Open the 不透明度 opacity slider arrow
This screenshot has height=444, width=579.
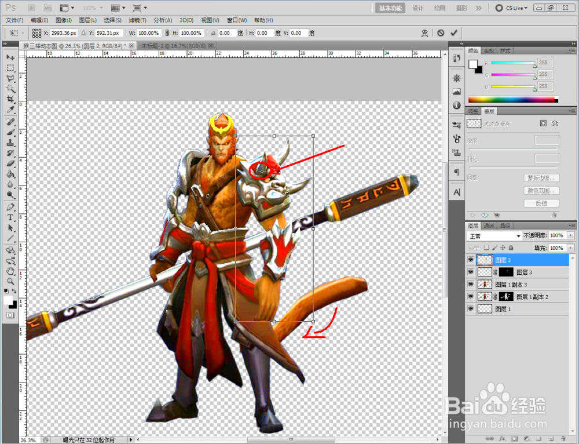point(571,235)
